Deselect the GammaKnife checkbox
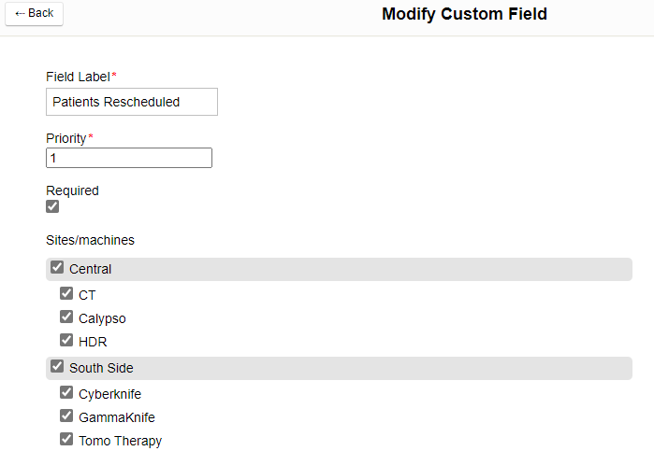The height and width of the screenshot is (451, 654). 66,416
